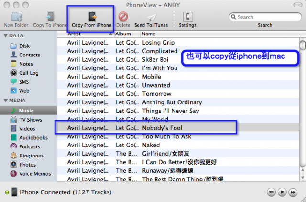Collapse the MEDIA section triangle
This screenshot has width=306, height=202.
(x=5, y=101)
